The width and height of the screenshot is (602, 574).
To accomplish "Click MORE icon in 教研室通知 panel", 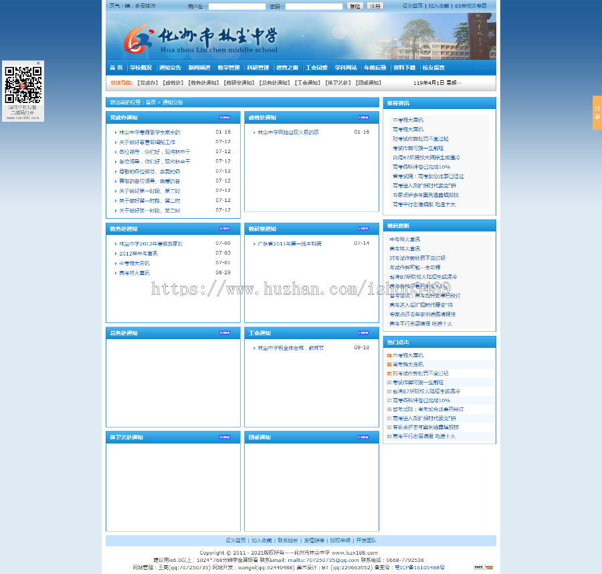I will pyautogui.click(x=363, y=228).
